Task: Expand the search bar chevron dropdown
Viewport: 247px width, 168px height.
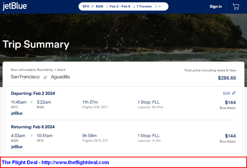Action: click(160, 7)
